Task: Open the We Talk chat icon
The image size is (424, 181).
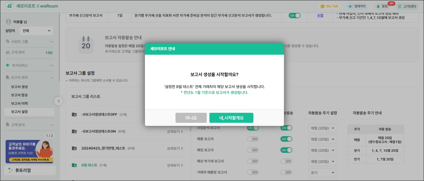Action: (322, 6)
